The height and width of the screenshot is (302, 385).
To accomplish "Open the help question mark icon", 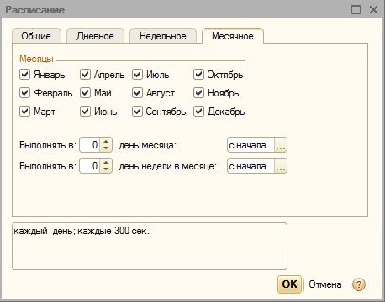I will (359, 284).
